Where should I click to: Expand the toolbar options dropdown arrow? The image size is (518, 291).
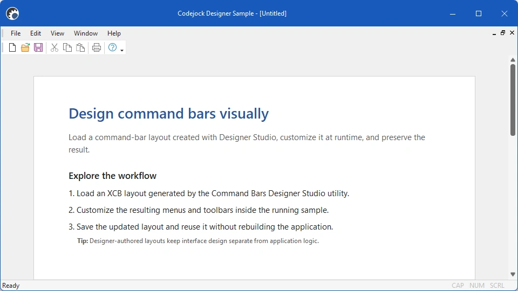click(122, 50)
